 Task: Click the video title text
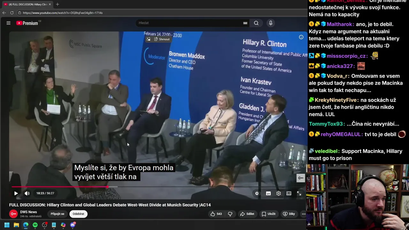110,205
